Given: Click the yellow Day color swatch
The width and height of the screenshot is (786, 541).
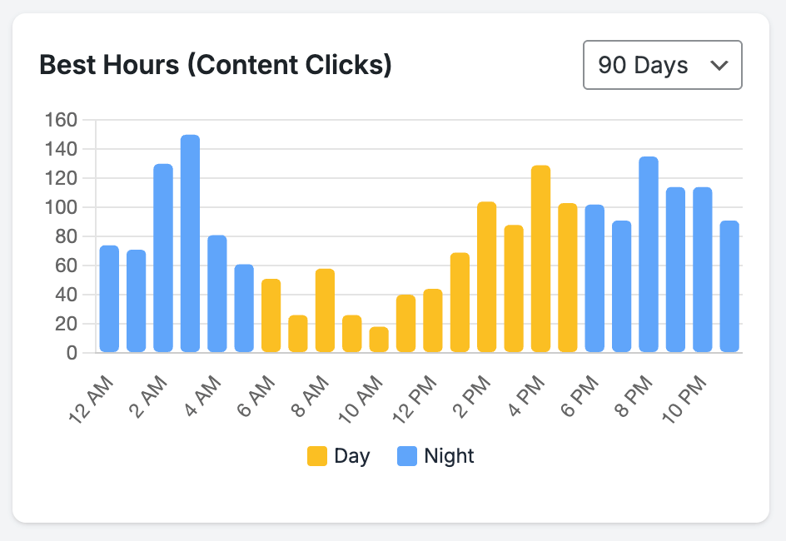Looking at the screenshot, I should 316,455.
